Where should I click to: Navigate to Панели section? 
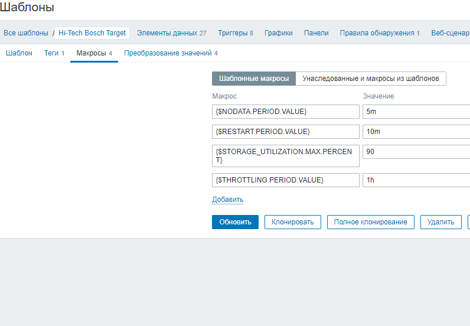(x=316, y=33)
